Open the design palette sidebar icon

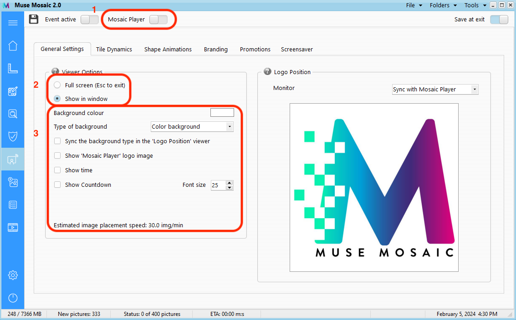coord(13,91)
